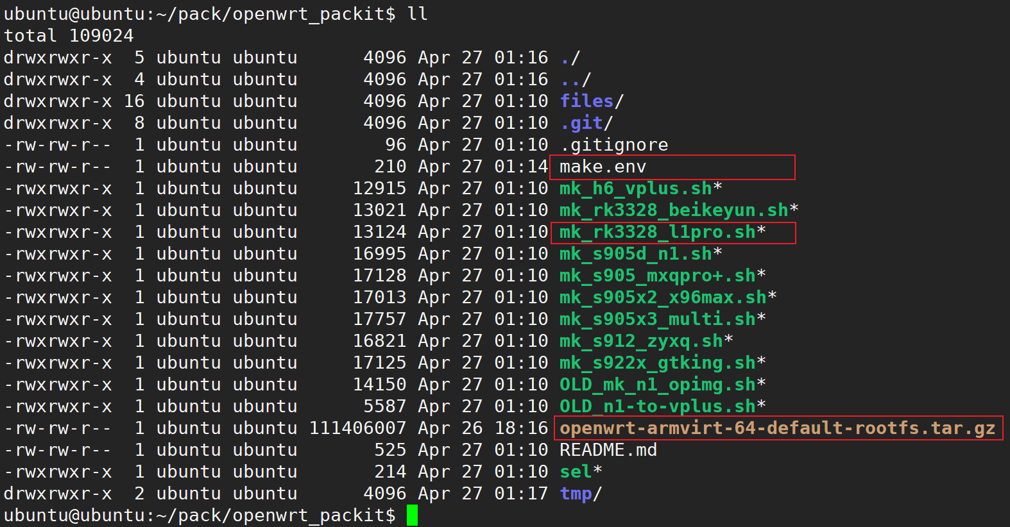Click the green cursor at the prompt
This screenshot has width=1010, height=527.
pyautogui.click(x=412, y=515)
